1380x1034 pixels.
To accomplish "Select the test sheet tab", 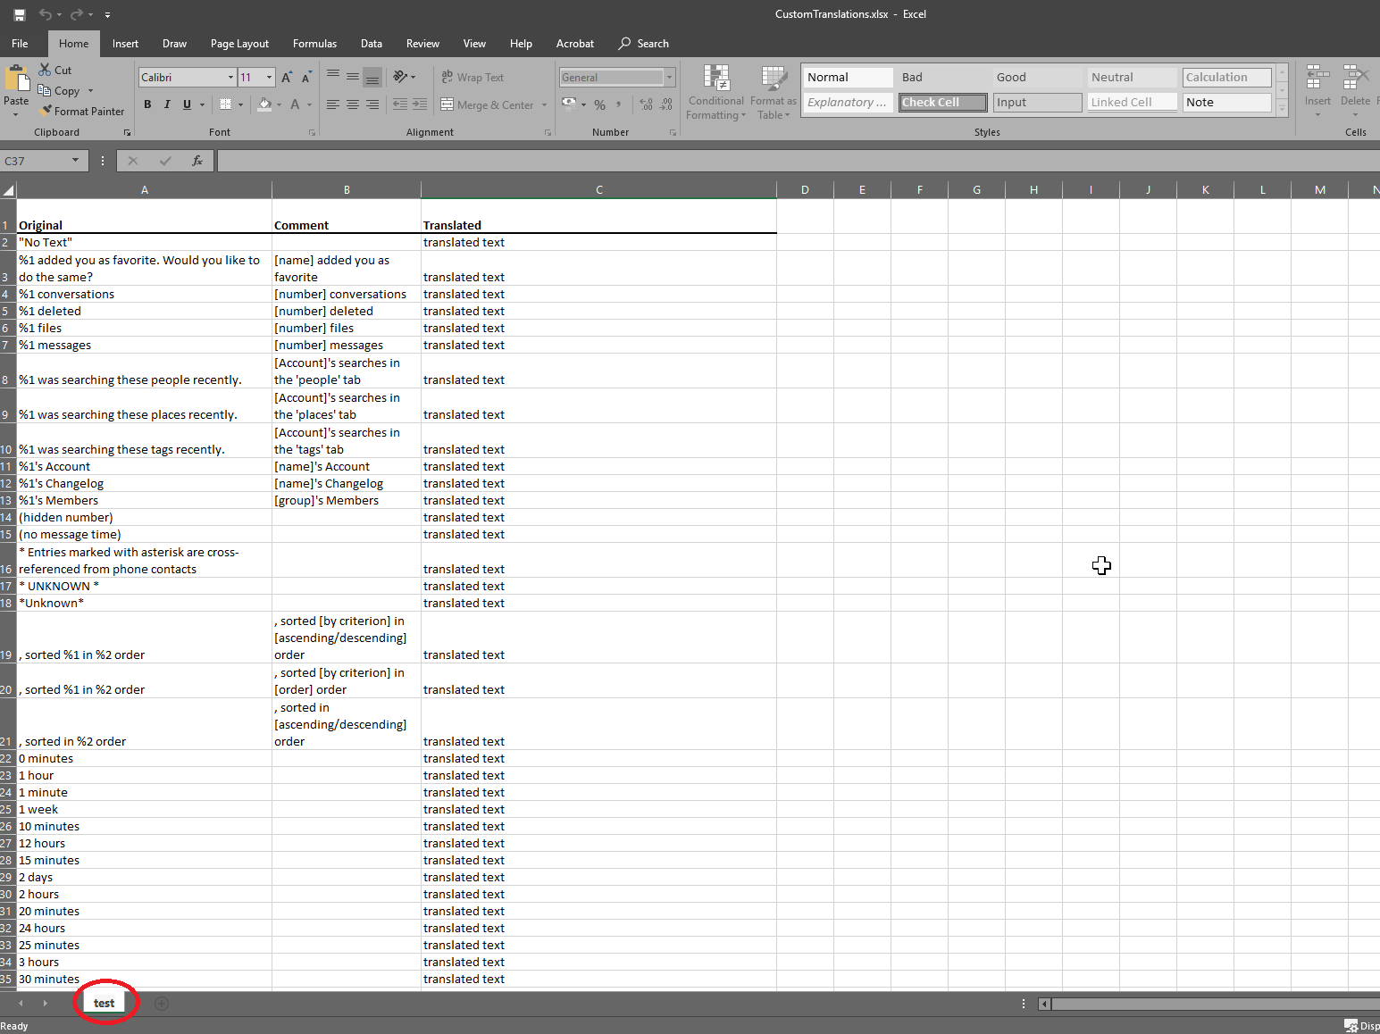I will point(104,1004).
